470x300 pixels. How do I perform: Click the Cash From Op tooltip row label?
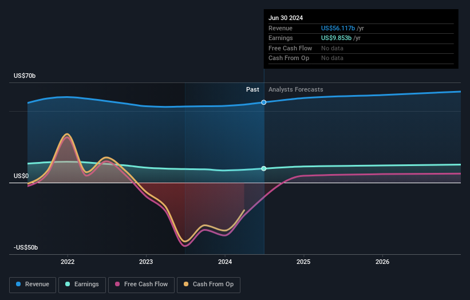[289, 58]
